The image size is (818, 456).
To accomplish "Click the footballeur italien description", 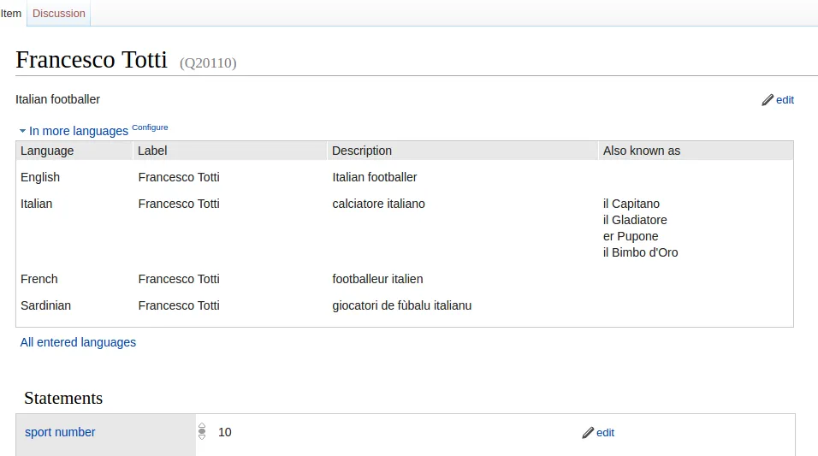I will click(377, 279).
